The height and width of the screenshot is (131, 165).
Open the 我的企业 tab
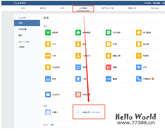[155, 8]
